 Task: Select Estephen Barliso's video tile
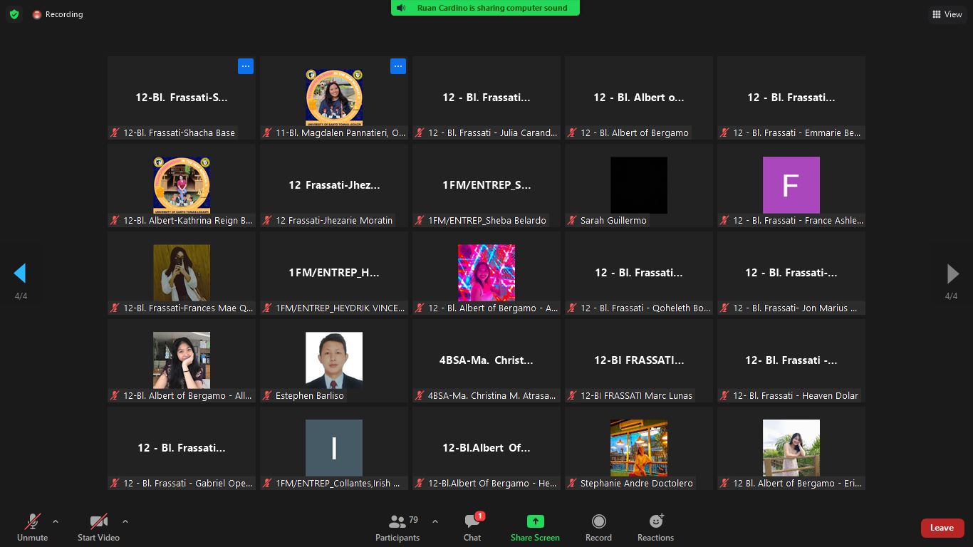334,360
